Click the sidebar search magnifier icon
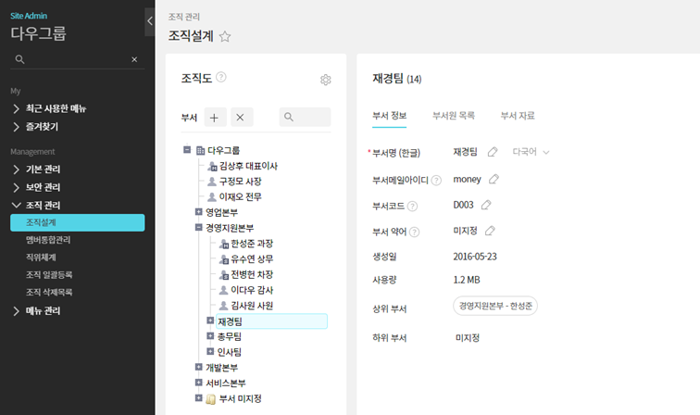This screenshot has height=415, width=700. click(x=19, y=59)
